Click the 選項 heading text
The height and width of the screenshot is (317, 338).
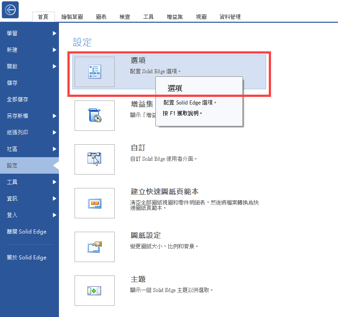[138, 60]
